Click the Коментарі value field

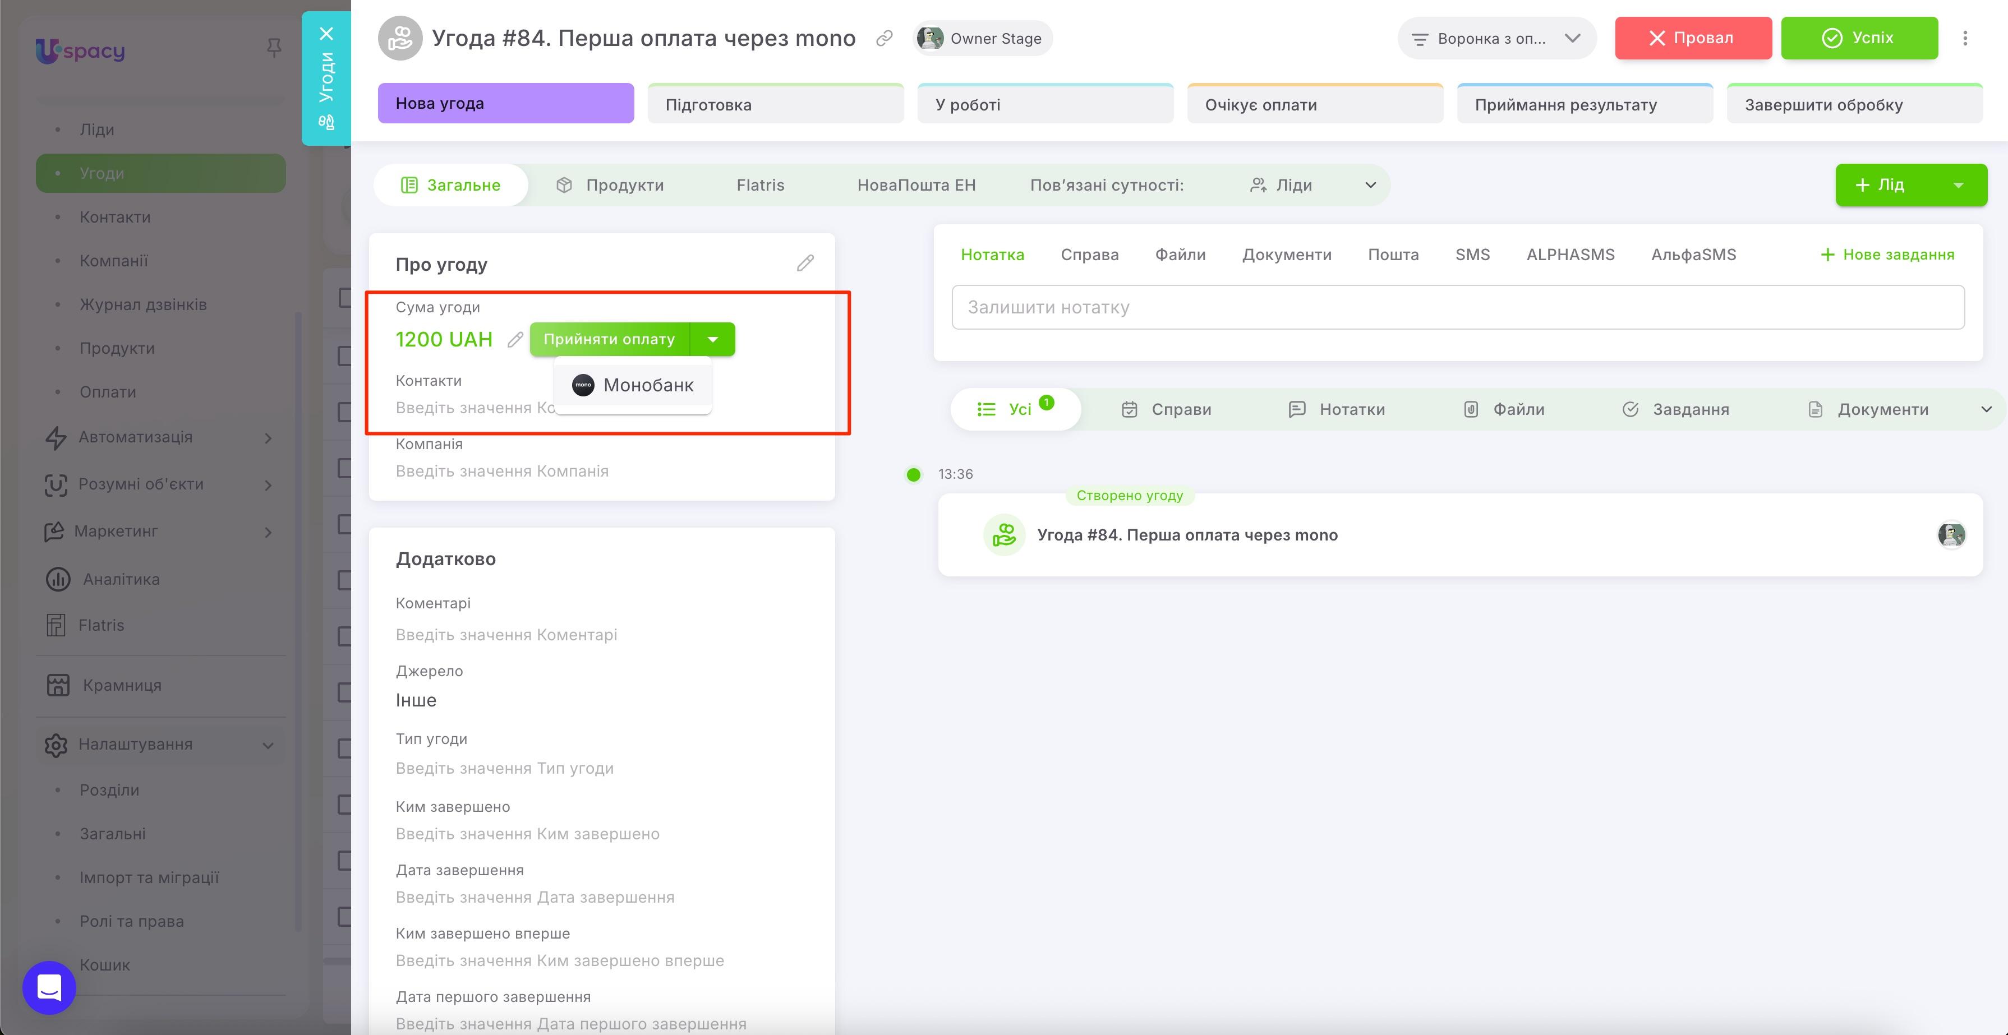(x=506, y=635)
